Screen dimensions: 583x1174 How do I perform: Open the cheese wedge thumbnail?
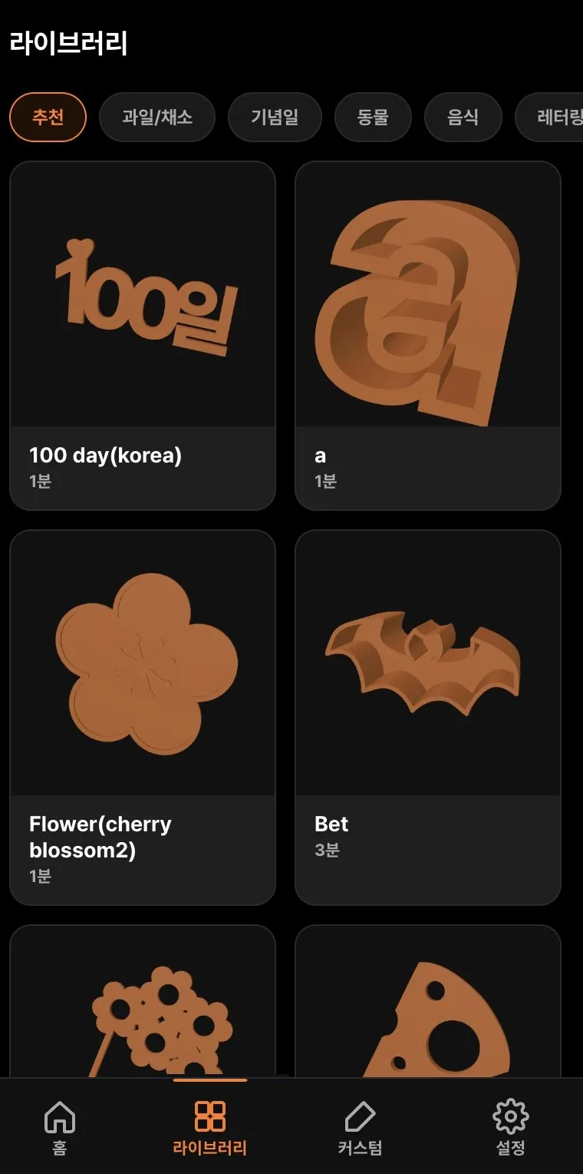click(428, 1001)
